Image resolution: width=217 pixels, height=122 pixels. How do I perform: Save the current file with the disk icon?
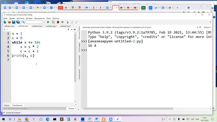pos(14,22)
